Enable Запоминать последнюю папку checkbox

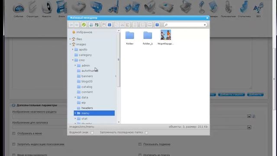click(x=146, y=133)
